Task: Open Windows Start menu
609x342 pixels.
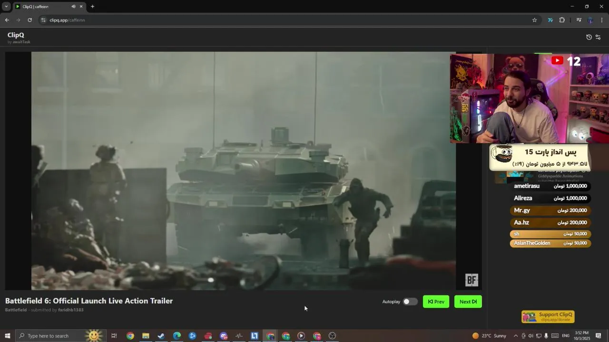Action: click(x=7, y=336)
